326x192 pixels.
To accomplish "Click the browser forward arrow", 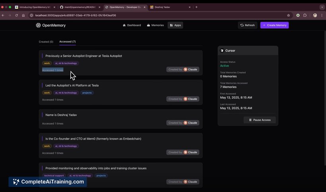I will [x=10, y=16].
